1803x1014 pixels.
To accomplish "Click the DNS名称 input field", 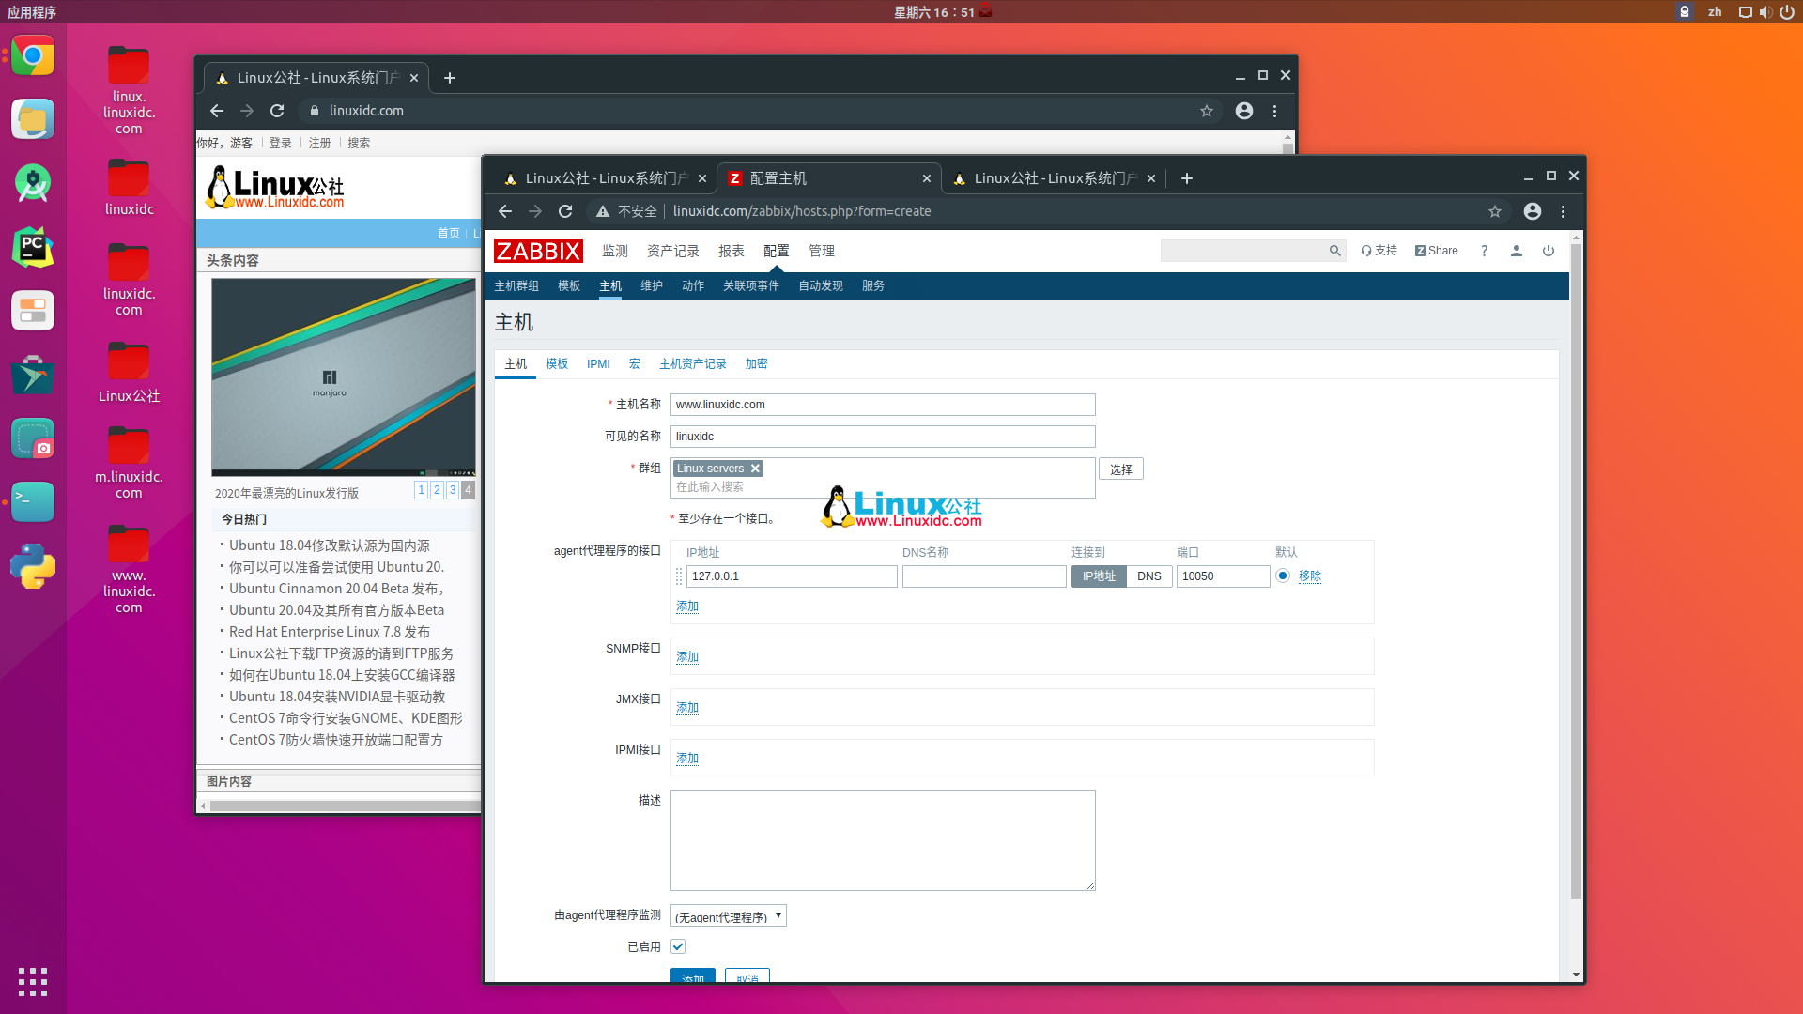I will tap(984, 576).
